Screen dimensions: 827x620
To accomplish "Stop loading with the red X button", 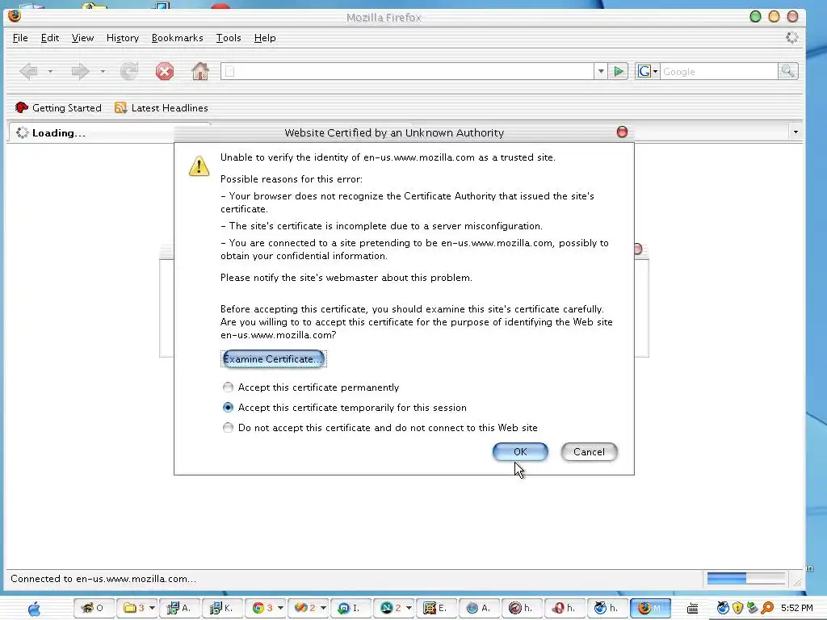I will coord(165,71).
